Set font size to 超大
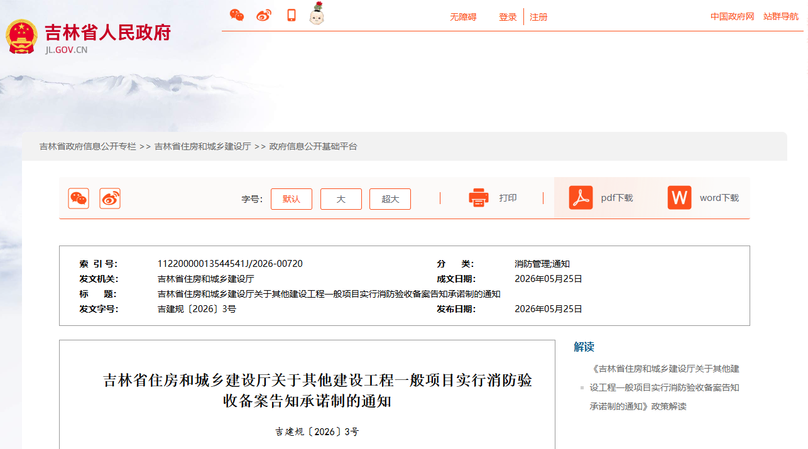The image size is (808, 449). [x=390, y=199]
